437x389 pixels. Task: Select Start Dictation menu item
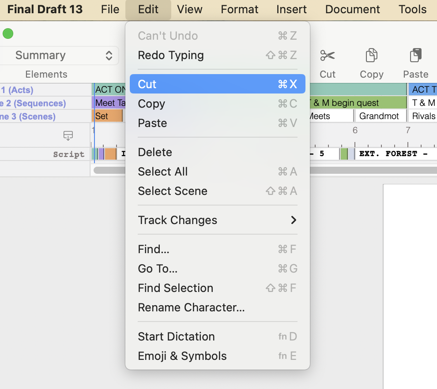(x=217, y=337)
